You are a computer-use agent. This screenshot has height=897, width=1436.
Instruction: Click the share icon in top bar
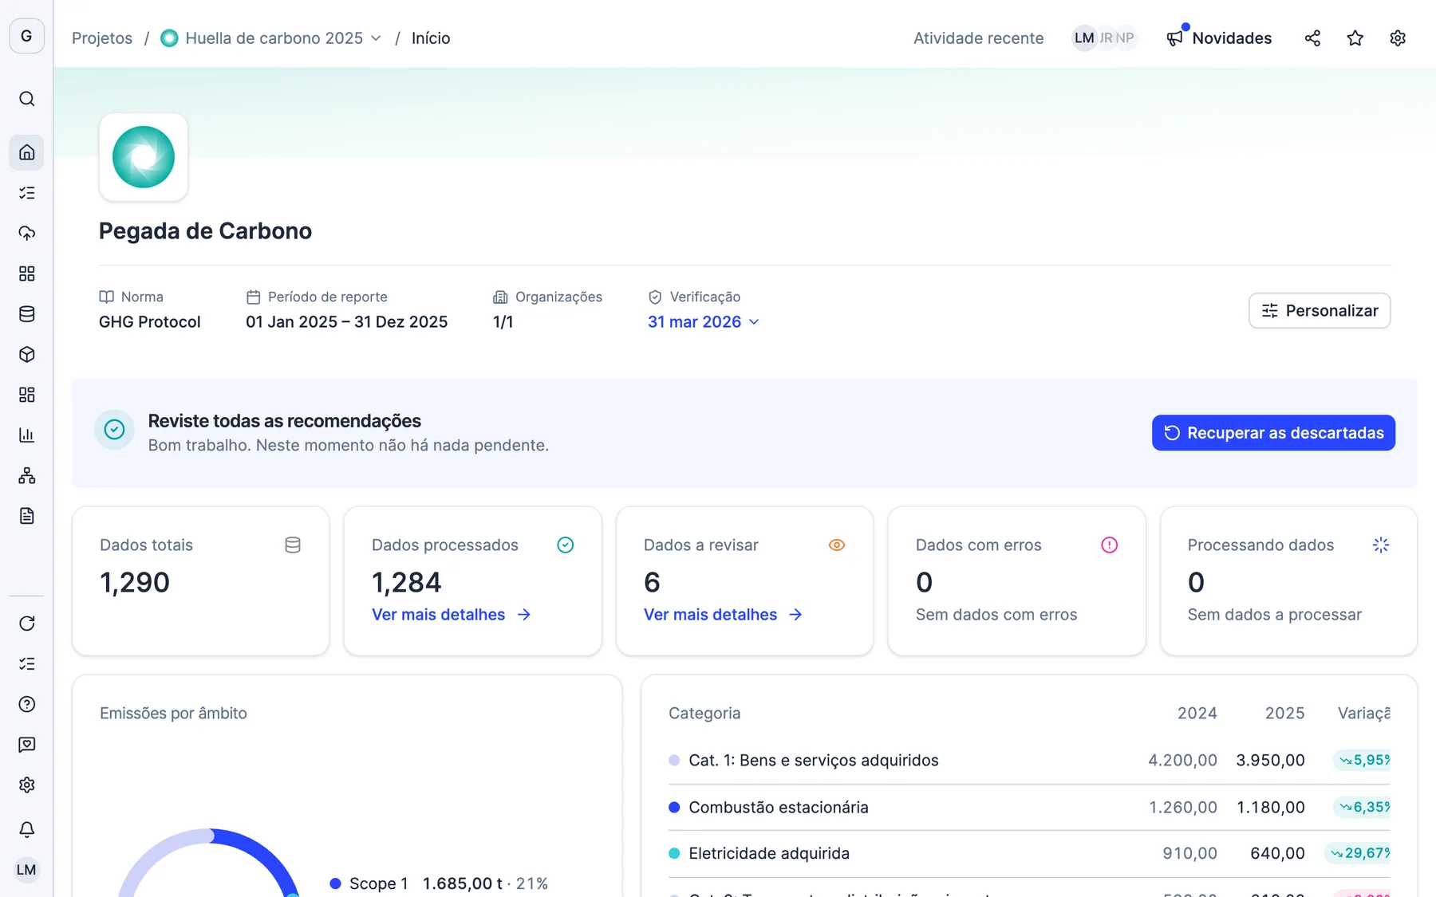point(1312,38)
